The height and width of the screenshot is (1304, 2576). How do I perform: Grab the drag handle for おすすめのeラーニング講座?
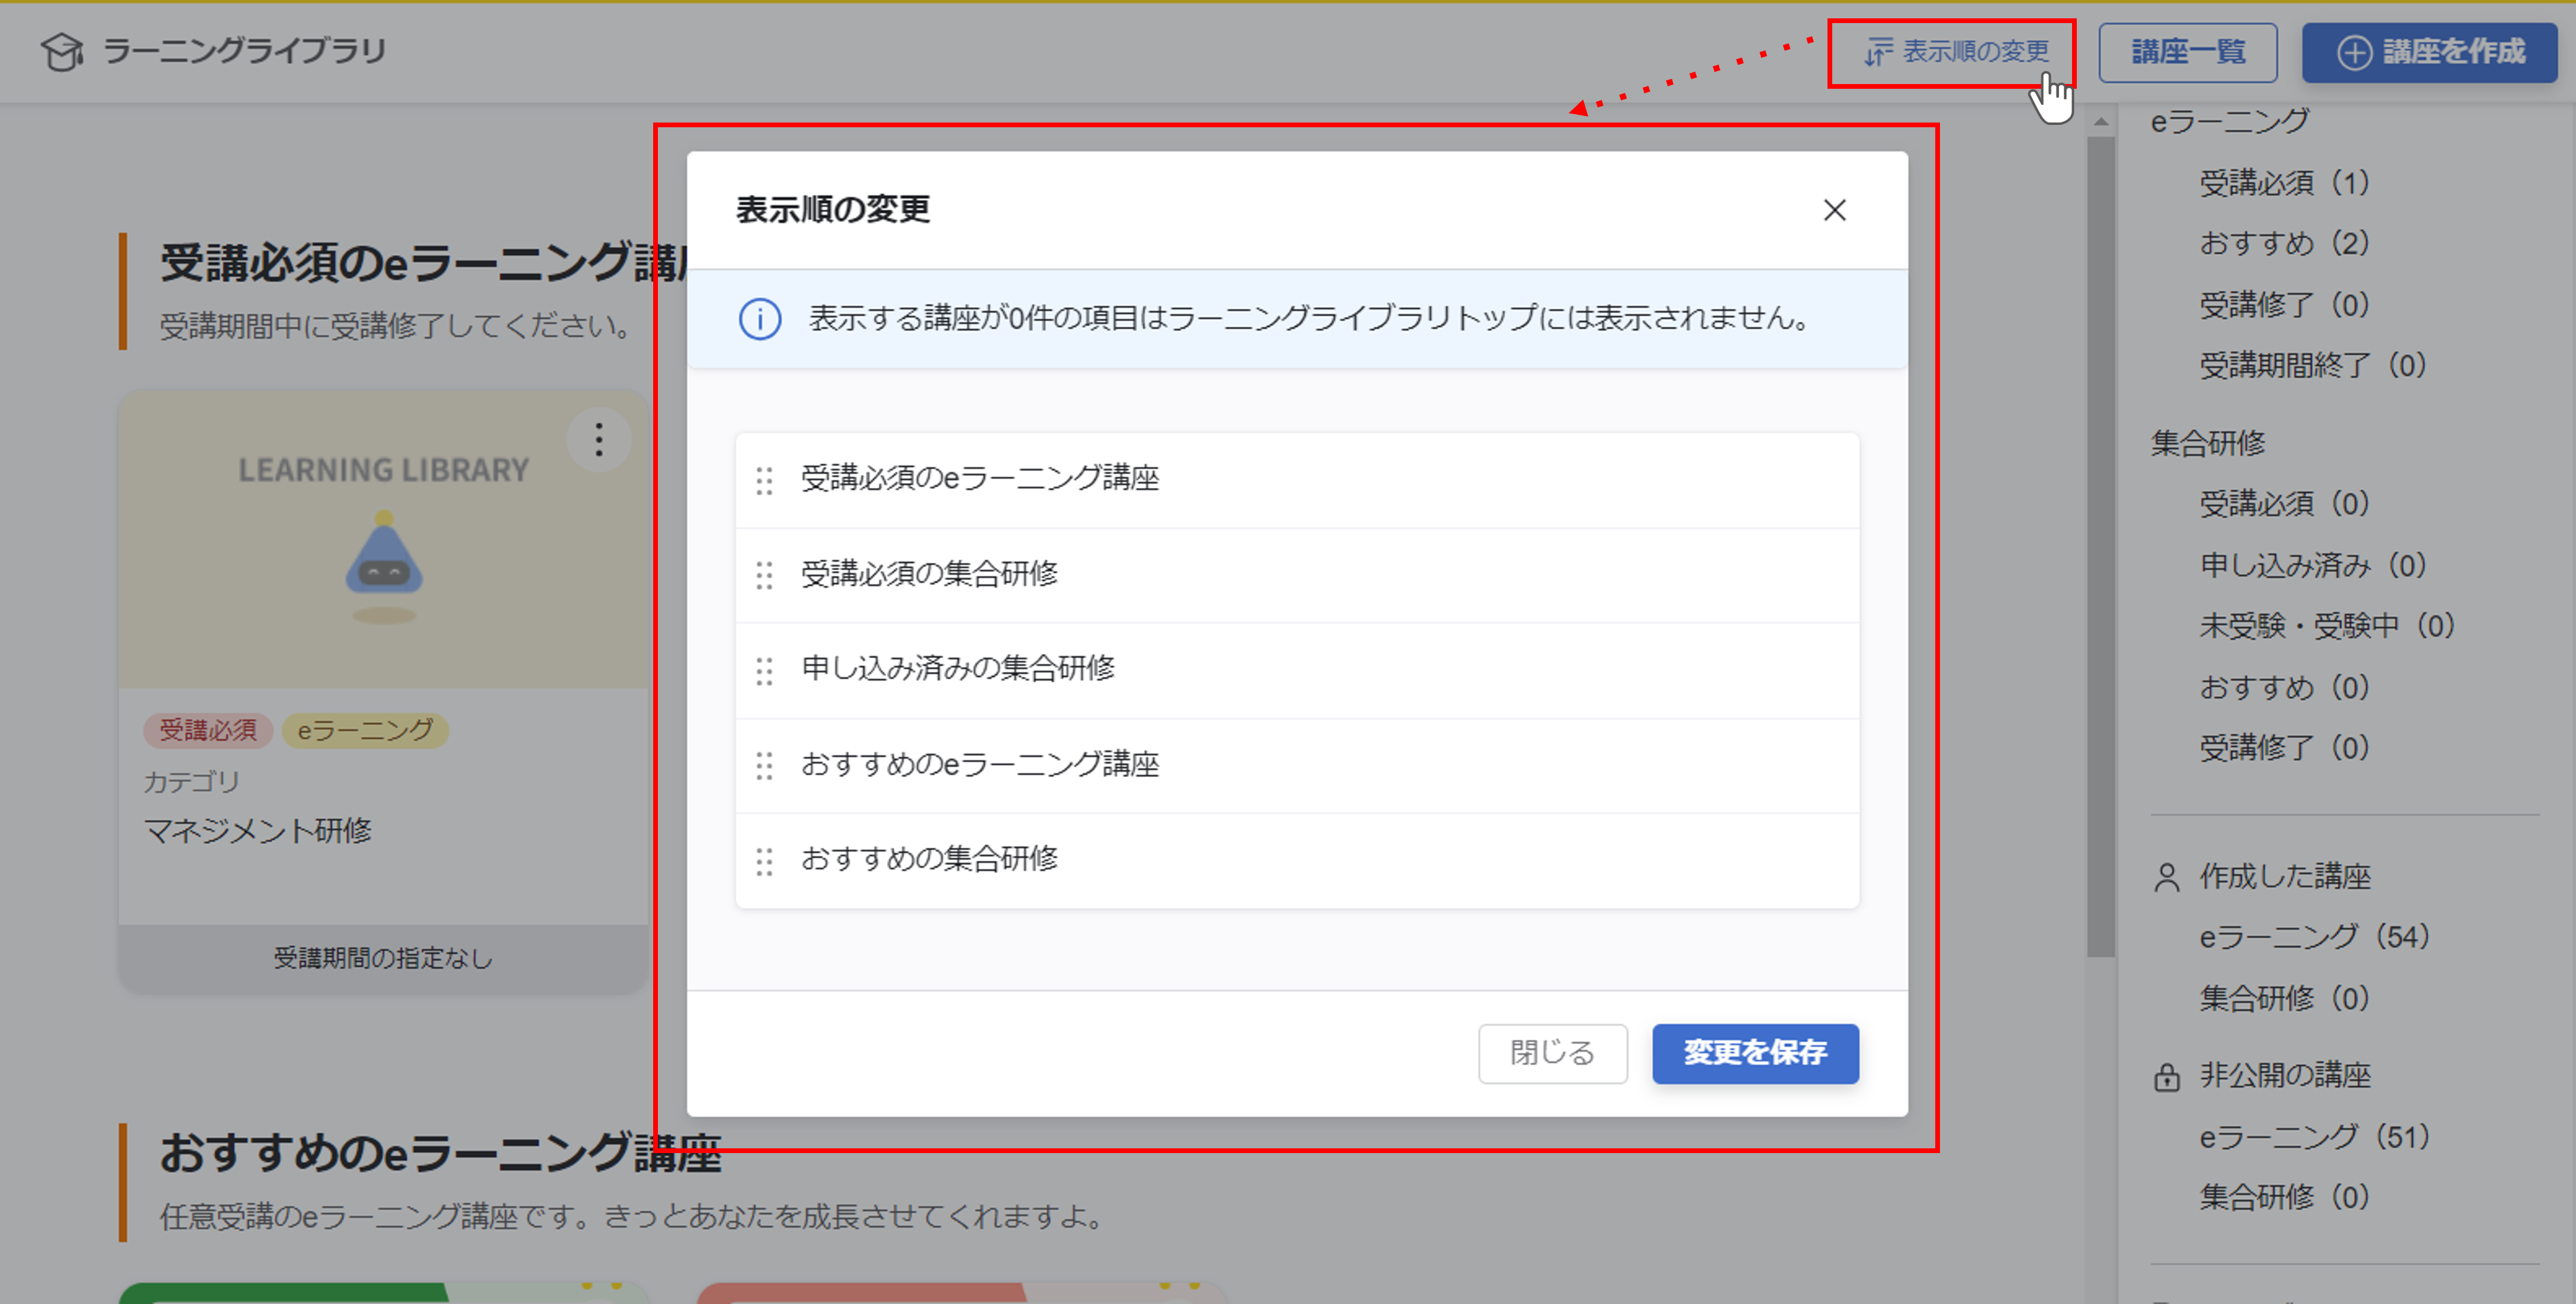(764, 767)
